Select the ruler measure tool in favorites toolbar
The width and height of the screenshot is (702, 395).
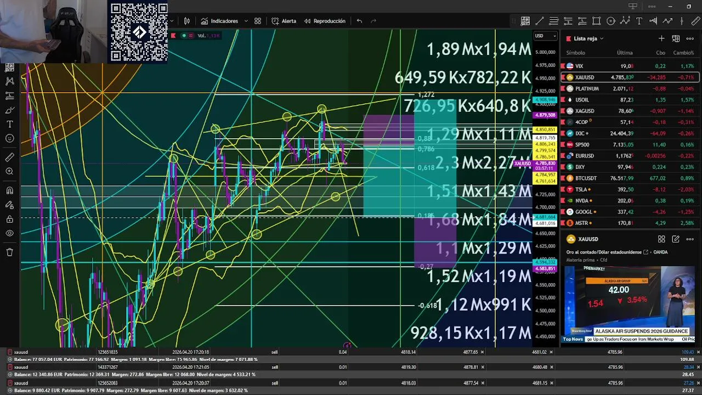point(696,21)
